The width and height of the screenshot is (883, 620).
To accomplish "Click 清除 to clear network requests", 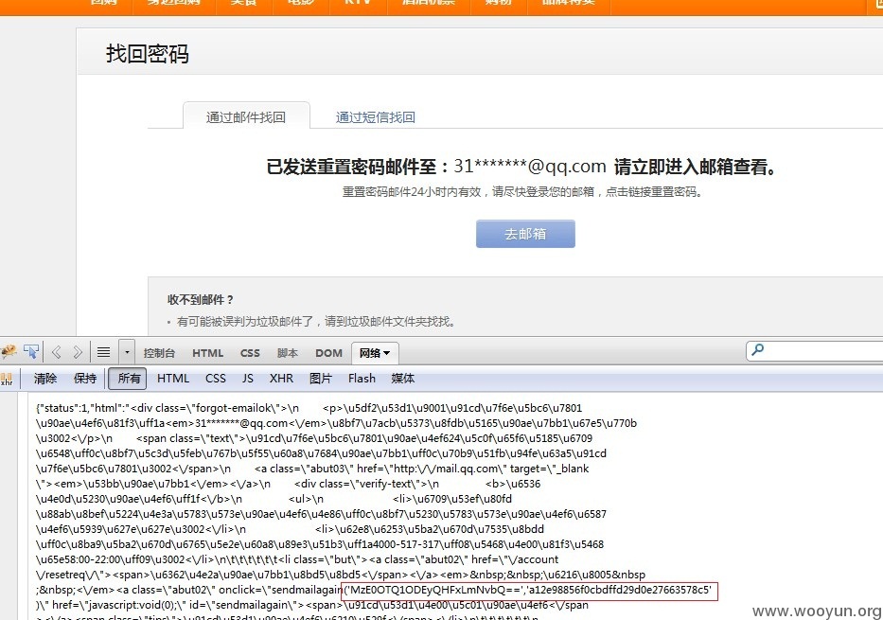I will tap(45, 379).
